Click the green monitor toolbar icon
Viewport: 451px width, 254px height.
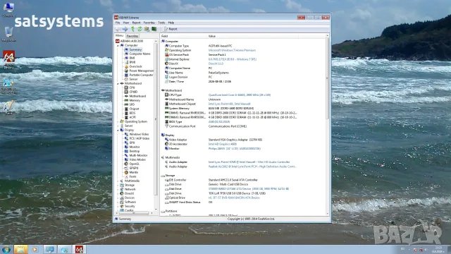coord(154,29)
